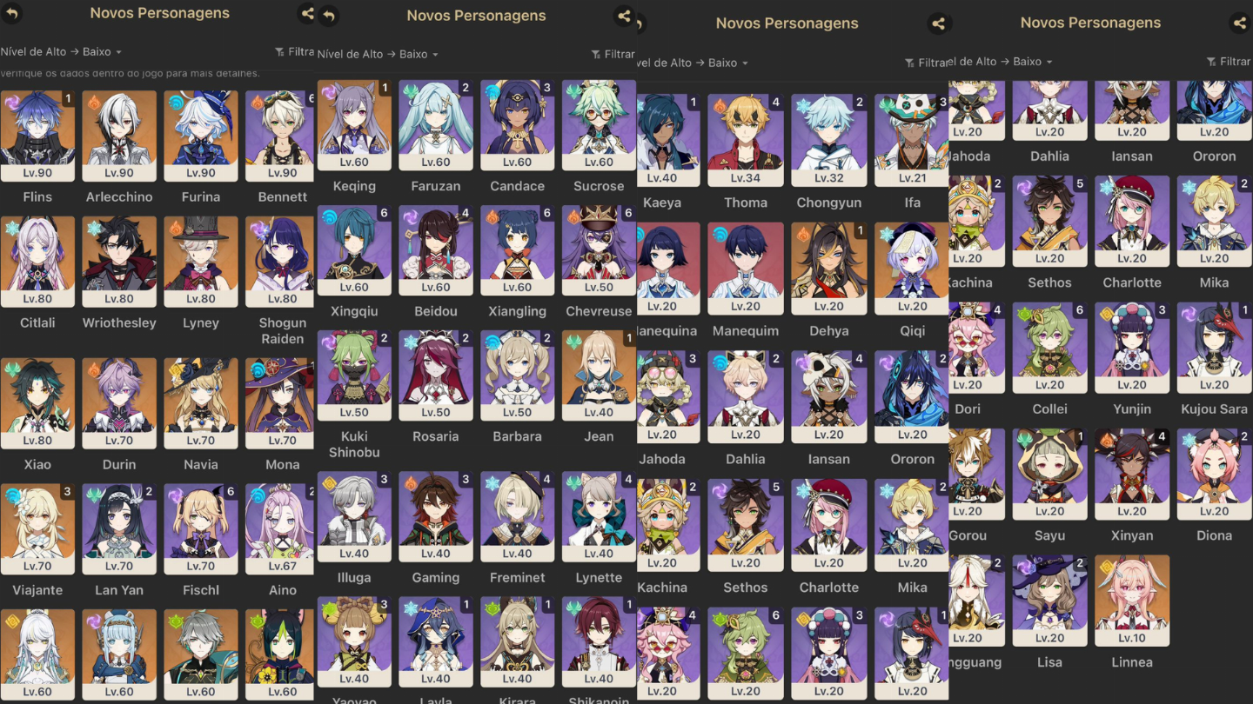Click the Geo element icon on Linnea's card
Image resolution: width=1253 pixels, height=704 pixels.
(1107, 567)
